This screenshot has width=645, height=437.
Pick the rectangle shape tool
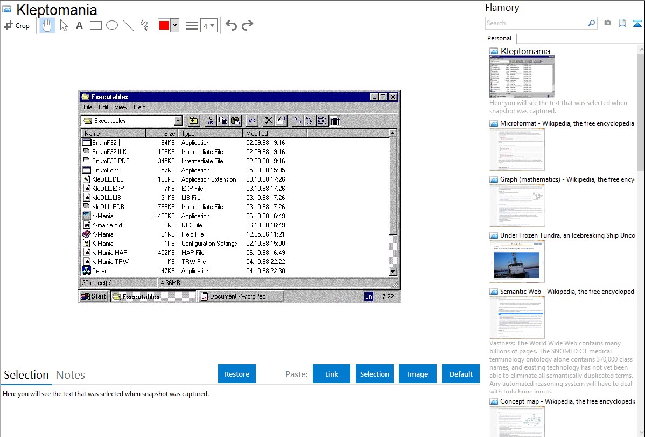point(95,25)
